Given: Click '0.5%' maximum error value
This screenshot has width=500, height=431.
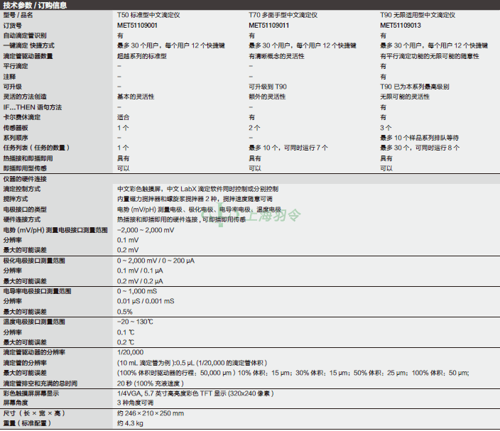Looking at the screenshot, I should (x=125, y=312).
